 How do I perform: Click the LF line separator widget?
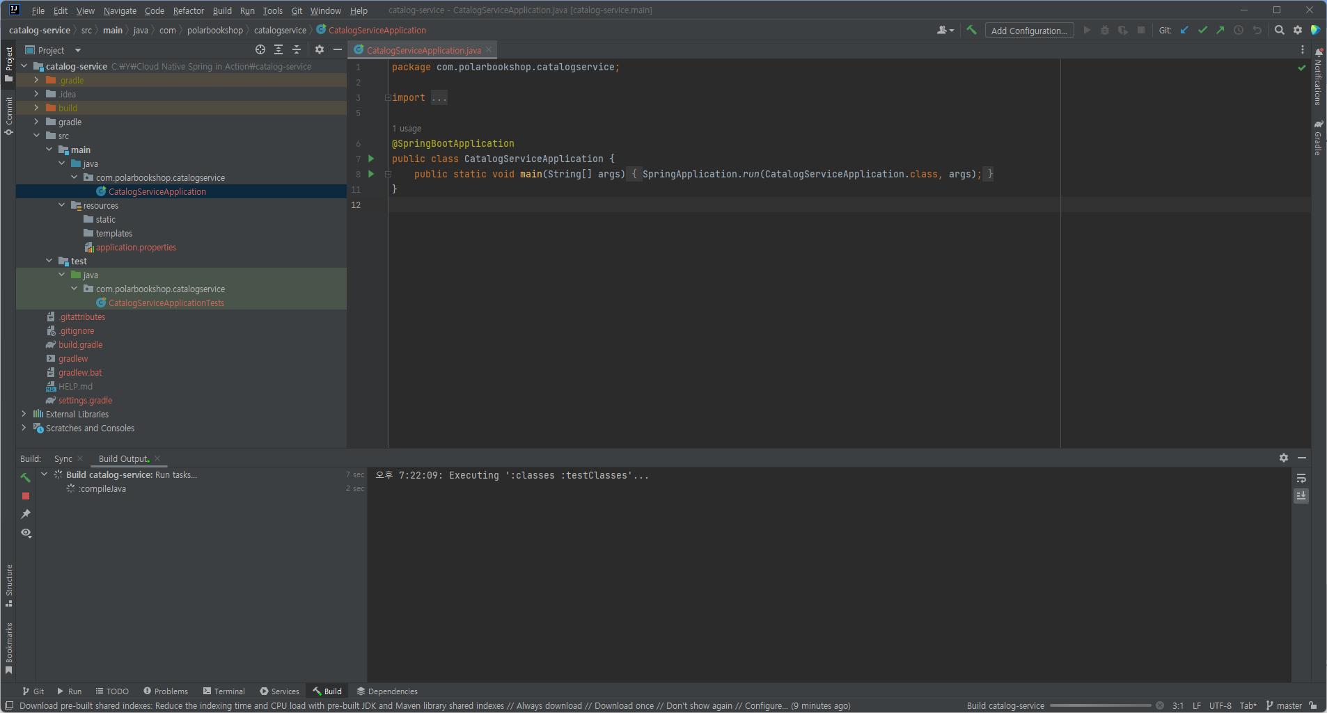(1197, 705)
